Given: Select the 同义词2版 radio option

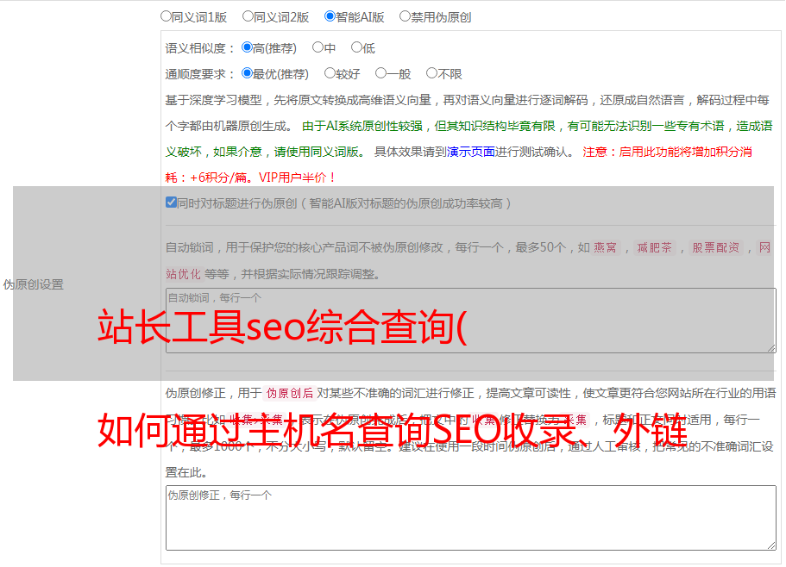Looking at the screenshot, I should click(248, 16).
